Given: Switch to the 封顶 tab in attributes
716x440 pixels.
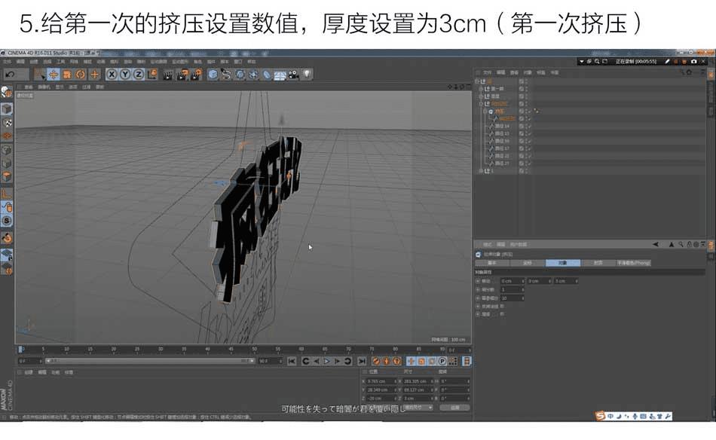Looking at the screenshot, I should (597, 263).
